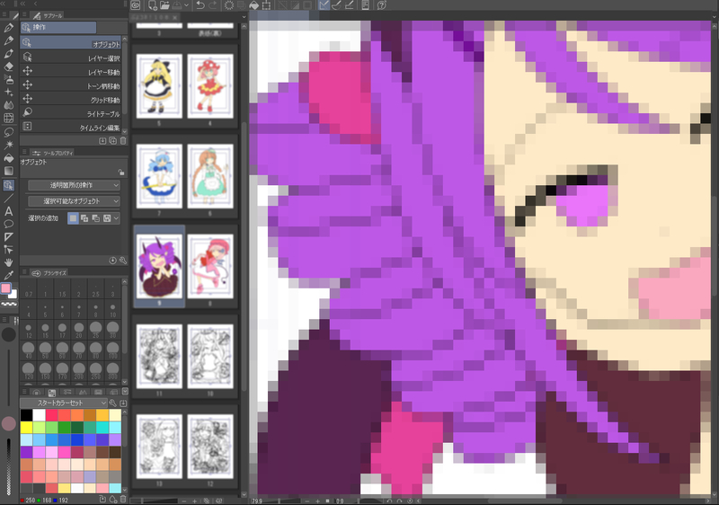Select the Ruler tool
The image size is (719, 505).
pyautogui.click(x=9, y=237)
